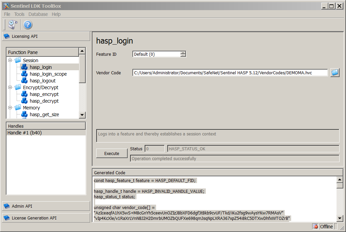Select the Memory category label
Image resolution: width=346 pixels, height=232 pixels.
click(31, 108)
